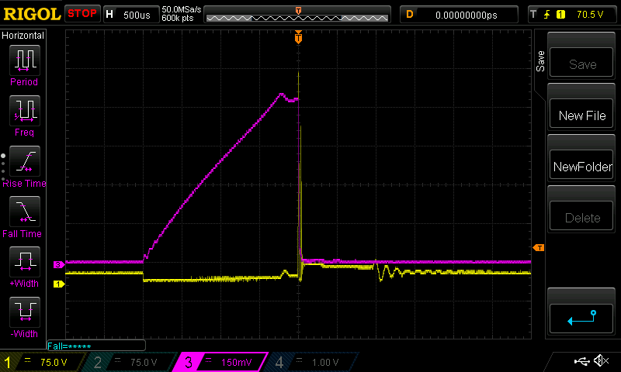Screen dimensions: 621x372
Task: Click the USB connection status icon
Action: click(582, 361)
